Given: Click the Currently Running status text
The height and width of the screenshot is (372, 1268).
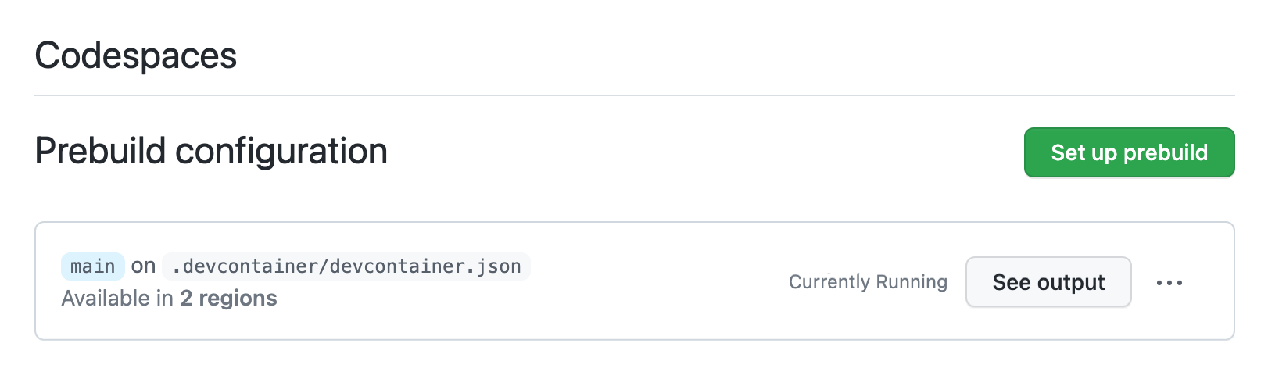Looking at the screenshot, I should (868, 282).
